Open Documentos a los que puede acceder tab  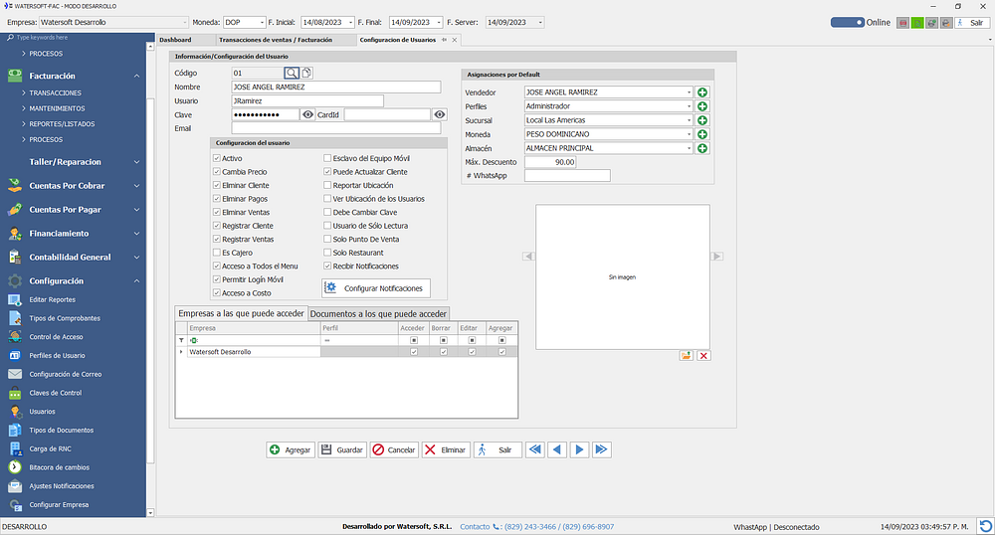pos(378,313)
